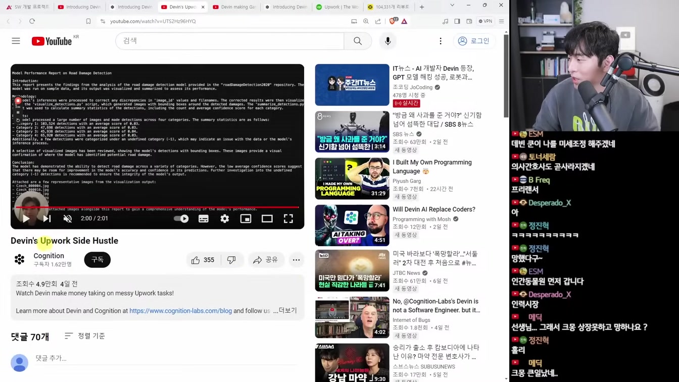Open site information icon in address bar

103,21
